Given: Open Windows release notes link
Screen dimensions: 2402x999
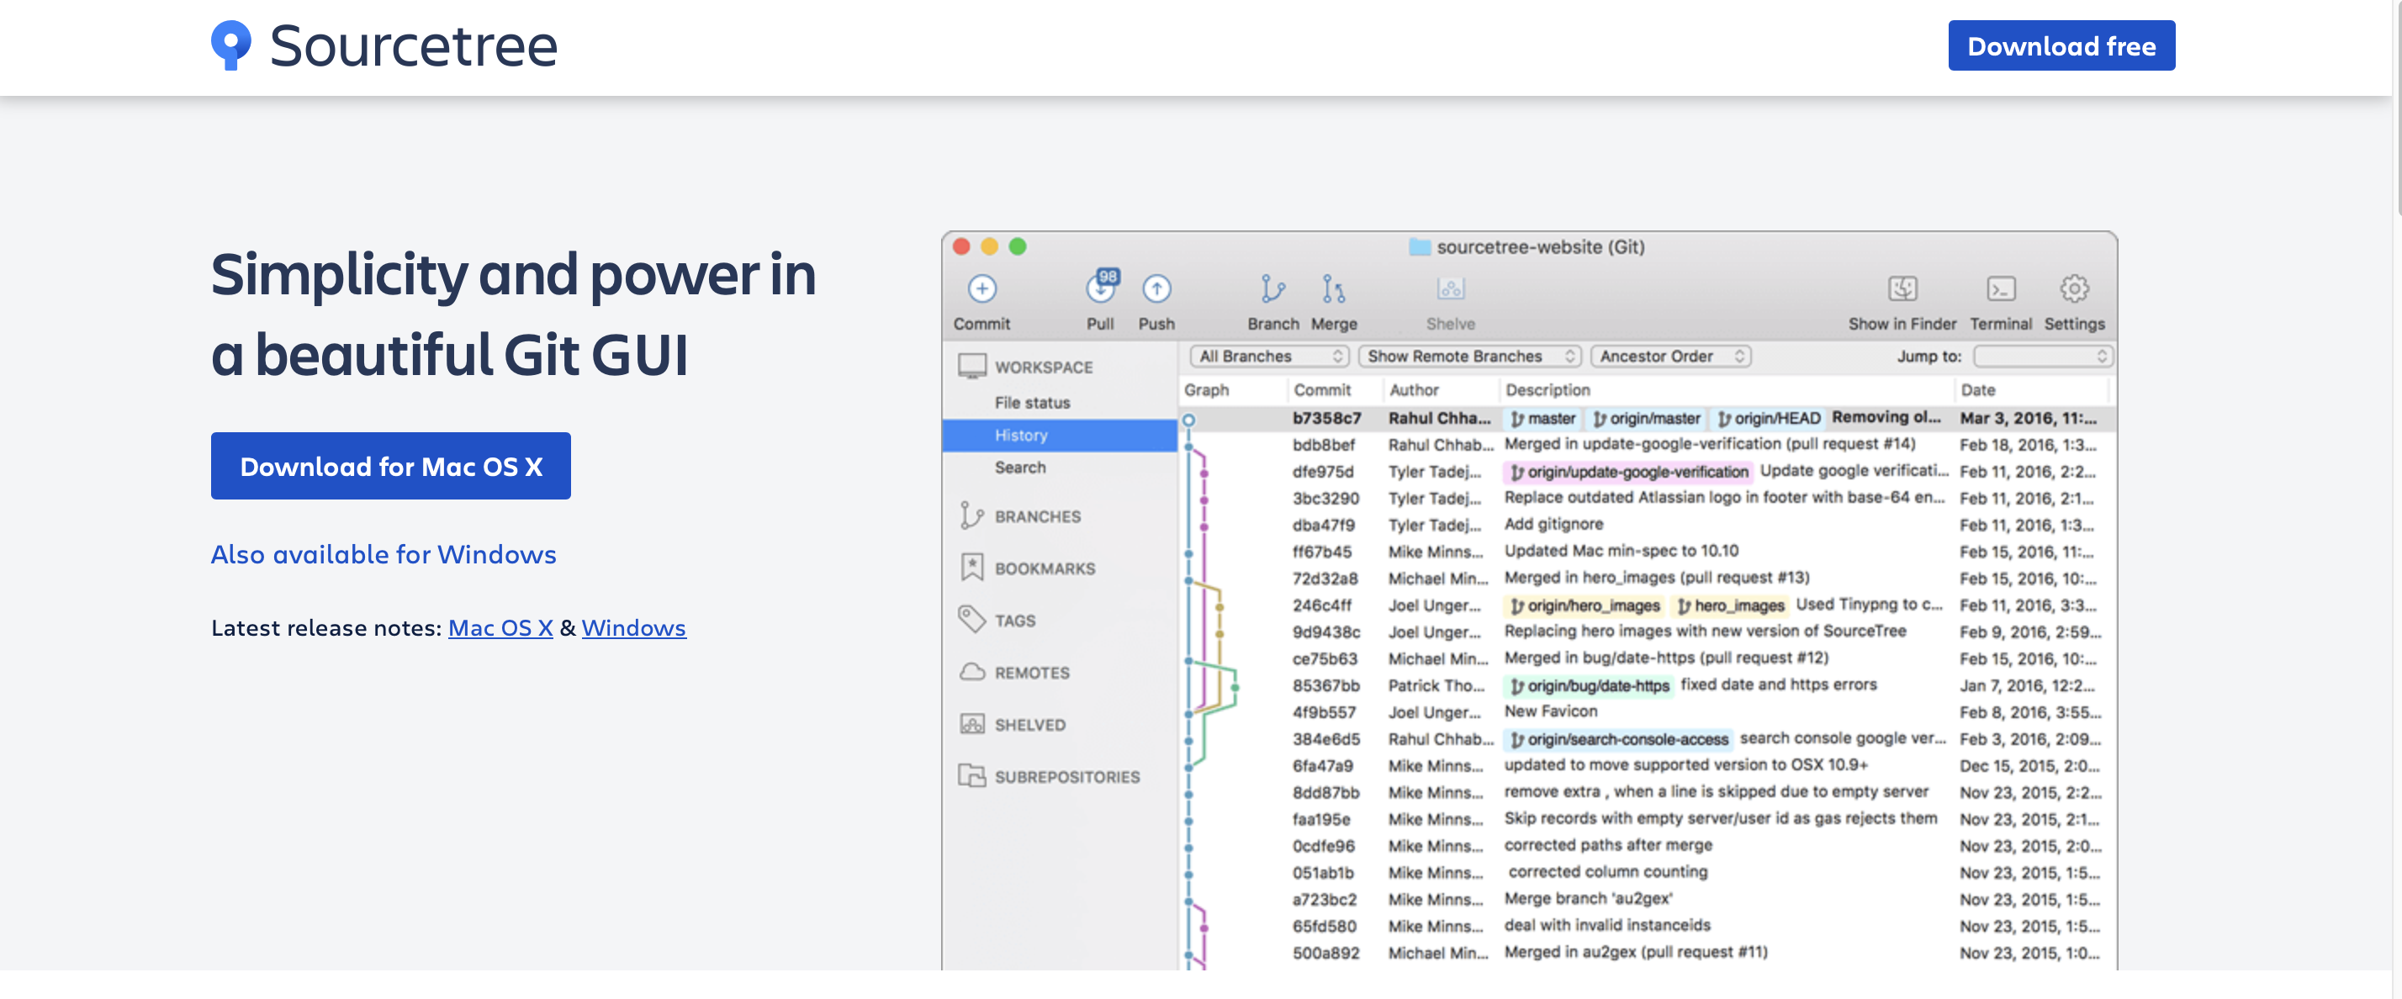Looking at the screenshot, I should click(634, 628).
